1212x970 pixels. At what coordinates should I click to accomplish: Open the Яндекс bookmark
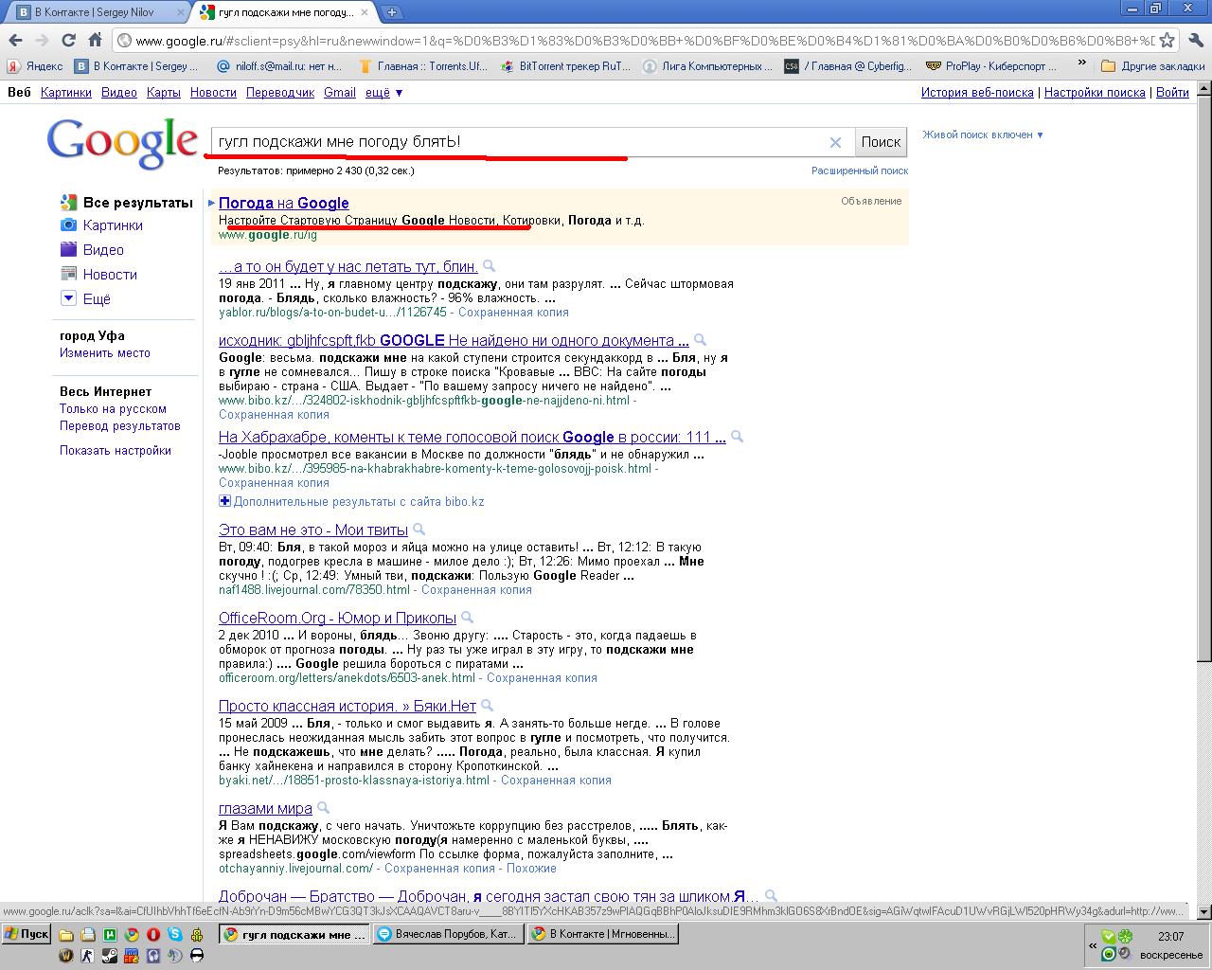(35, 66)
